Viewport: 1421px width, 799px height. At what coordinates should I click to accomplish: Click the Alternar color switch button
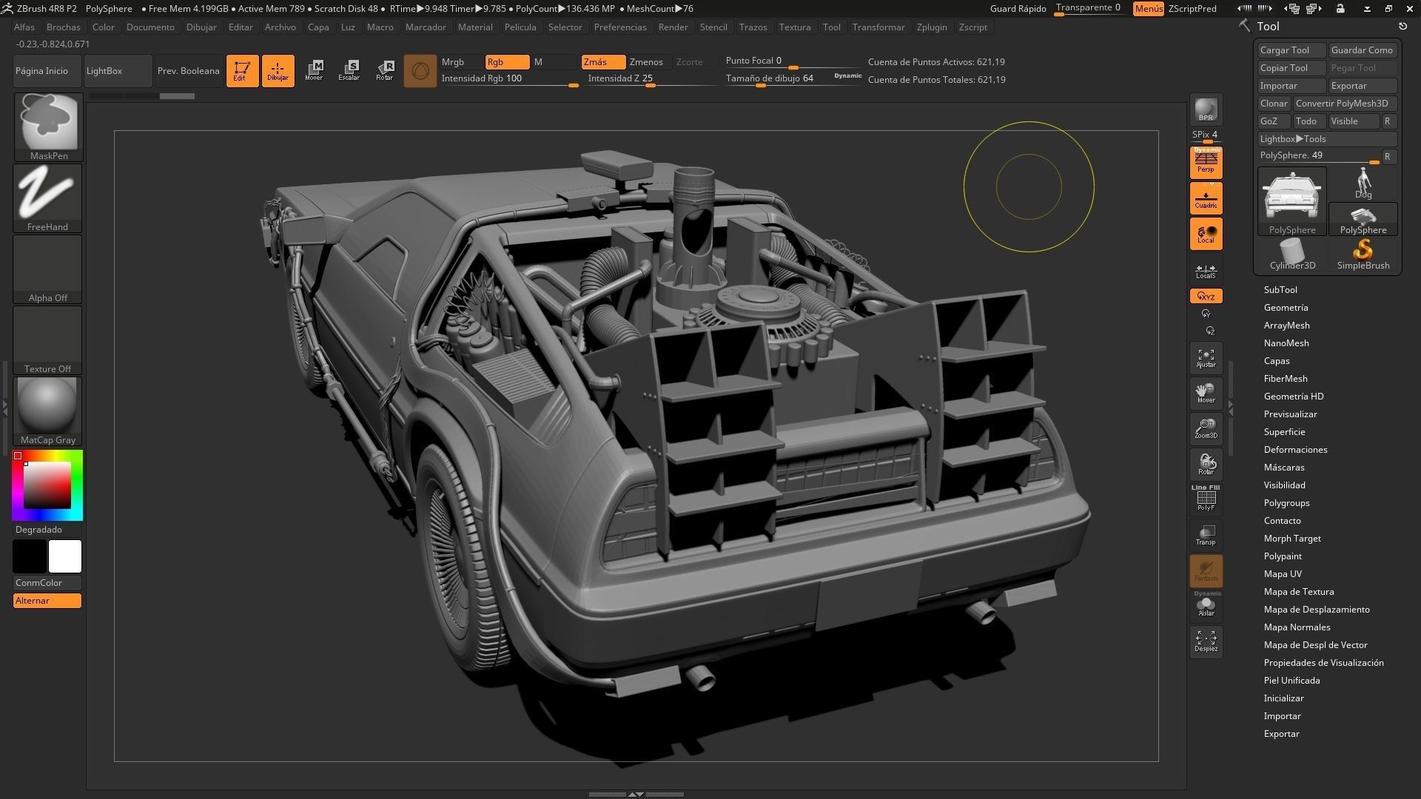pyautogui.click(x=47, y=601)
